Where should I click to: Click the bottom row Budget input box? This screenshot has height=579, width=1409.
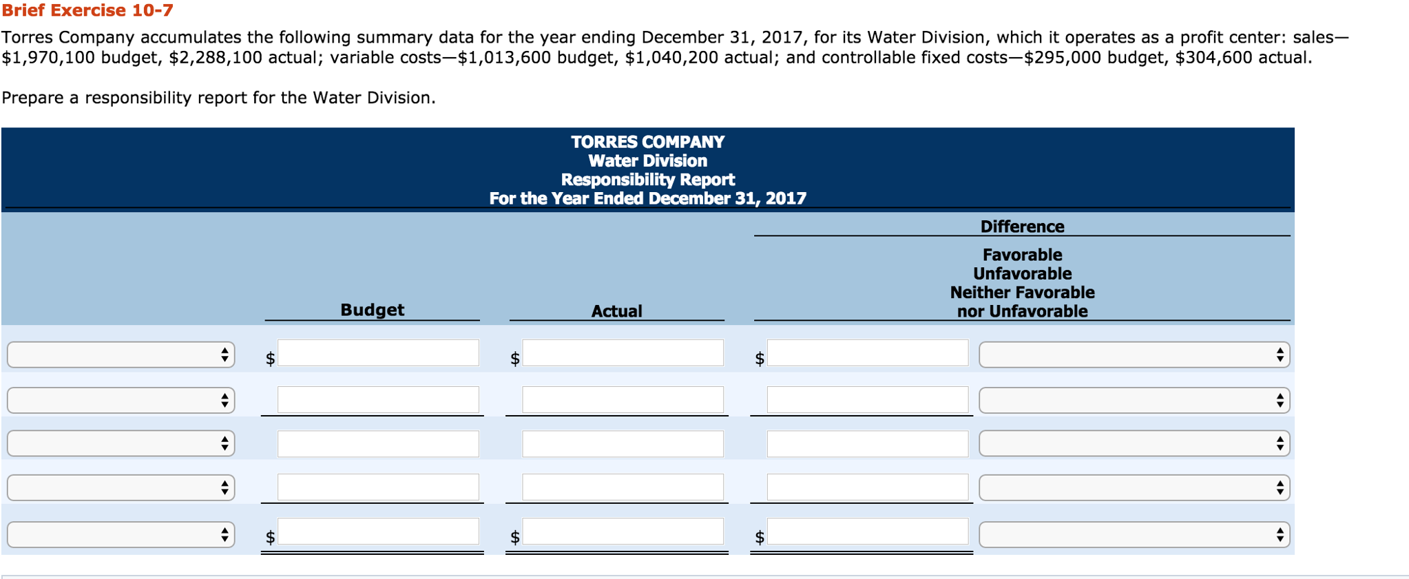click(379, 531)
